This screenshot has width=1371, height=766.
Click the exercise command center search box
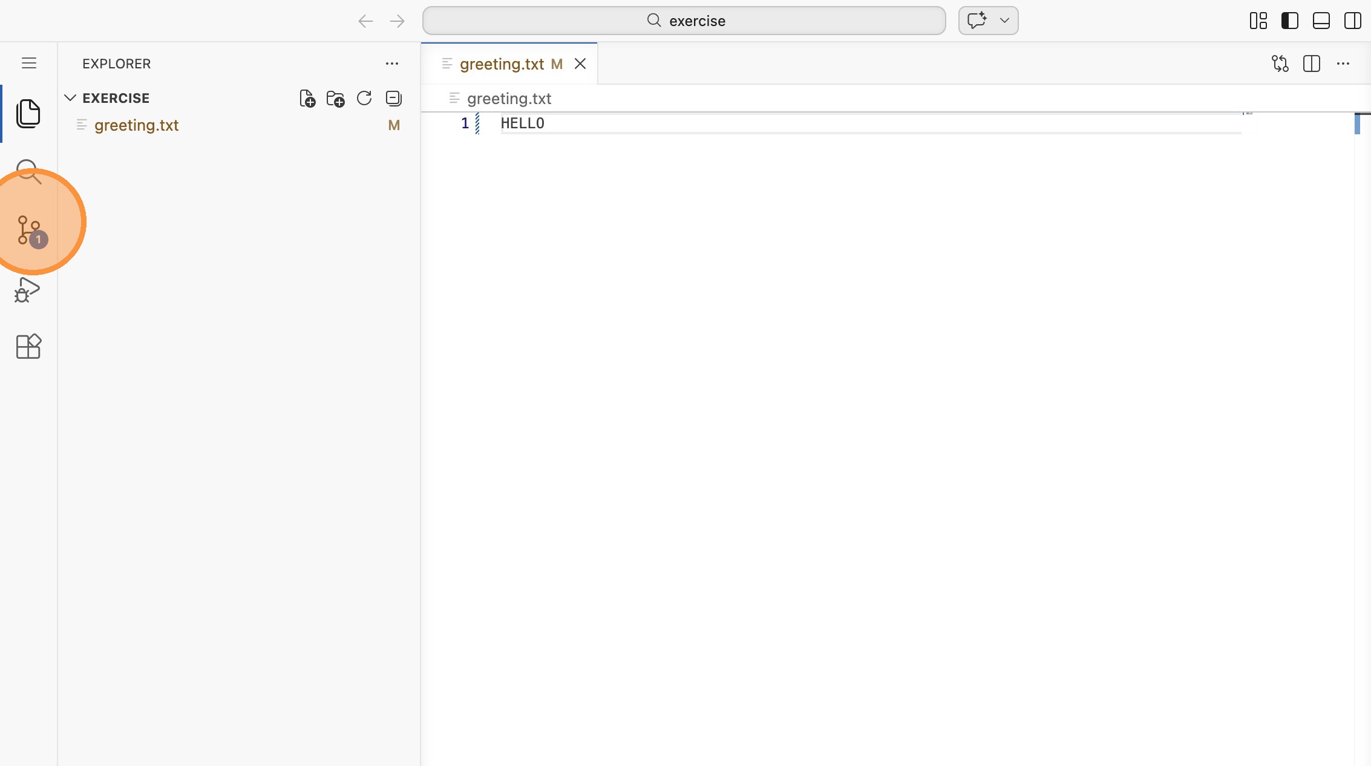tap(684, 21)
